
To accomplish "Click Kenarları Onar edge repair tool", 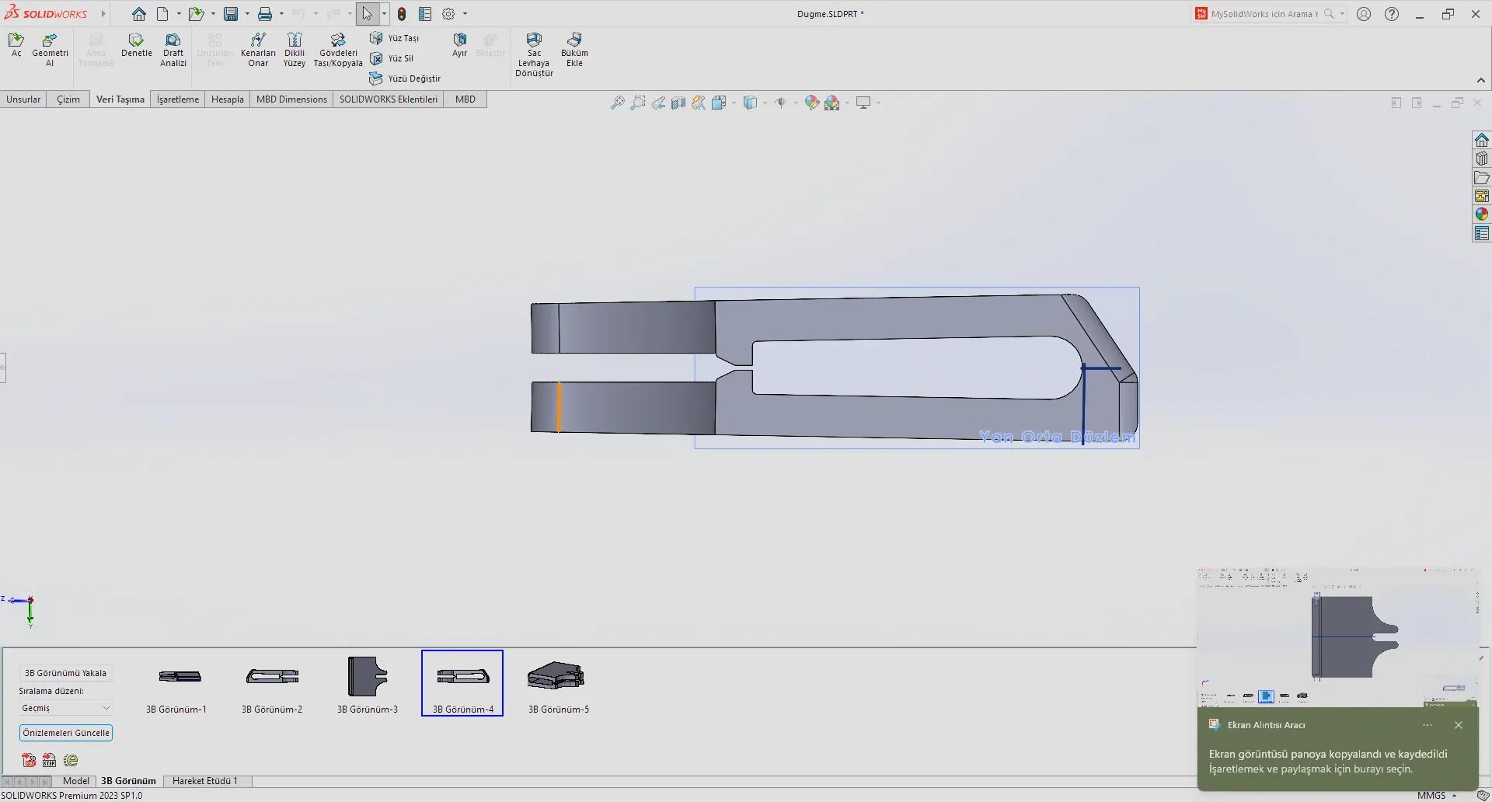I will tap(258, 50).
